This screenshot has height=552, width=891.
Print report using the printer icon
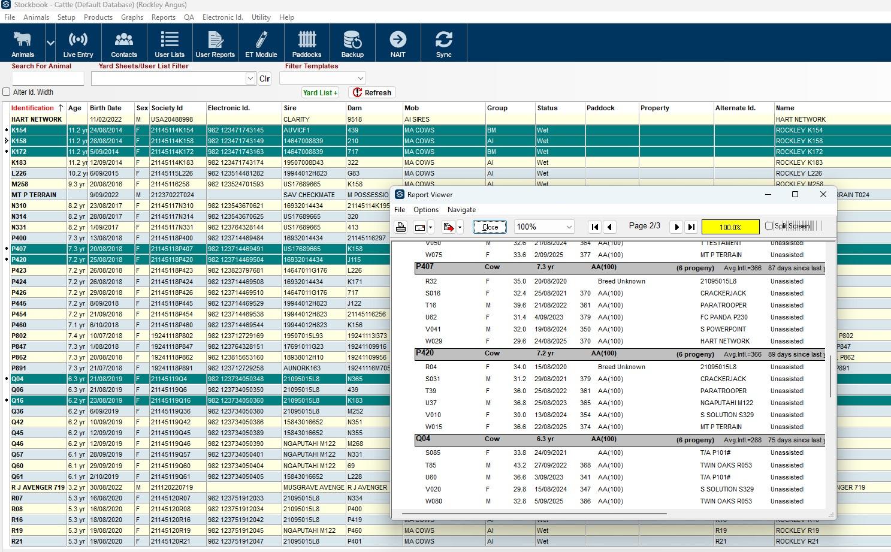click(401, 227)
